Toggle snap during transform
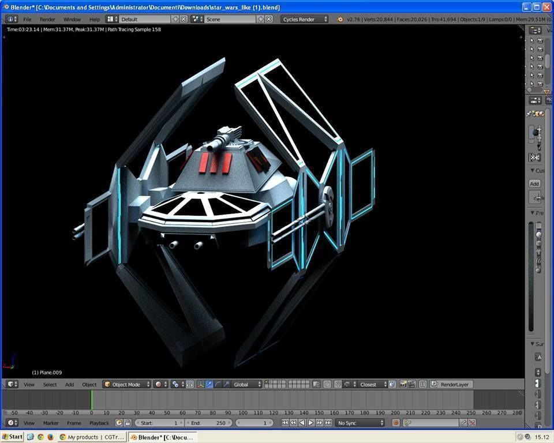The image size is (554, 443). click(x=338, y=384)
